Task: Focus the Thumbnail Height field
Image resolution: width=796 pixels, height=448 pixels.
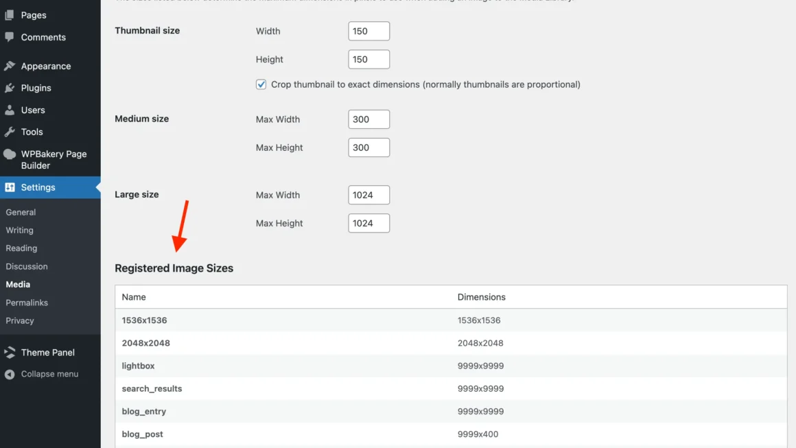Action: point(369,60)
